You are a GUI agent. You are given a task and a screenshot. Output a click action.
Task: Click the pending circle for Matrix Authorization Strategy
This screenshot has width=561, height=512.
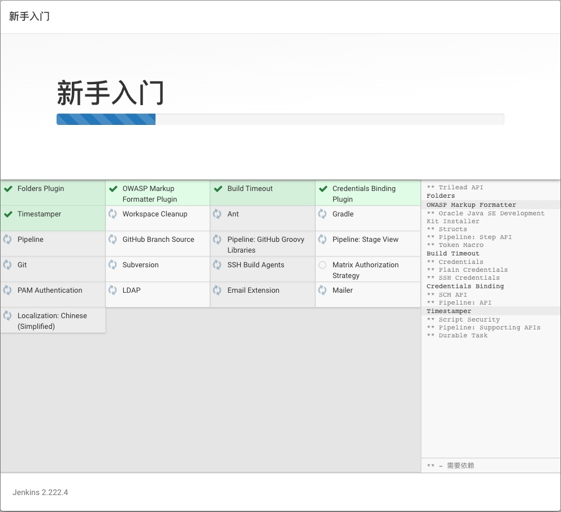pos(323,265)
